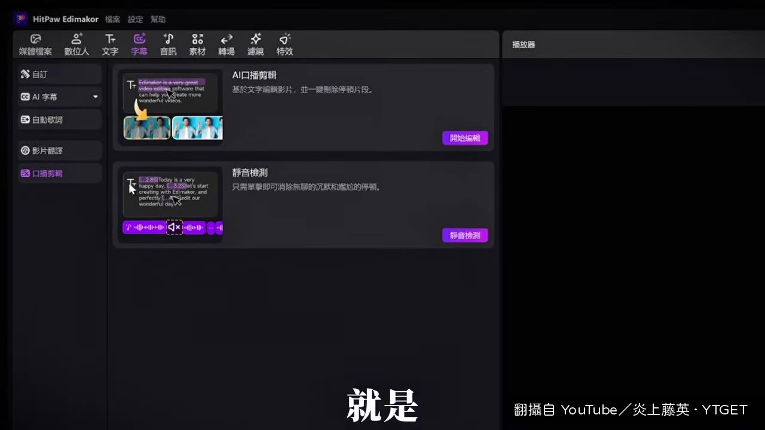Click the 開始編輯 start editing button
The image size is (765, 430).
(x=465, y=138)
